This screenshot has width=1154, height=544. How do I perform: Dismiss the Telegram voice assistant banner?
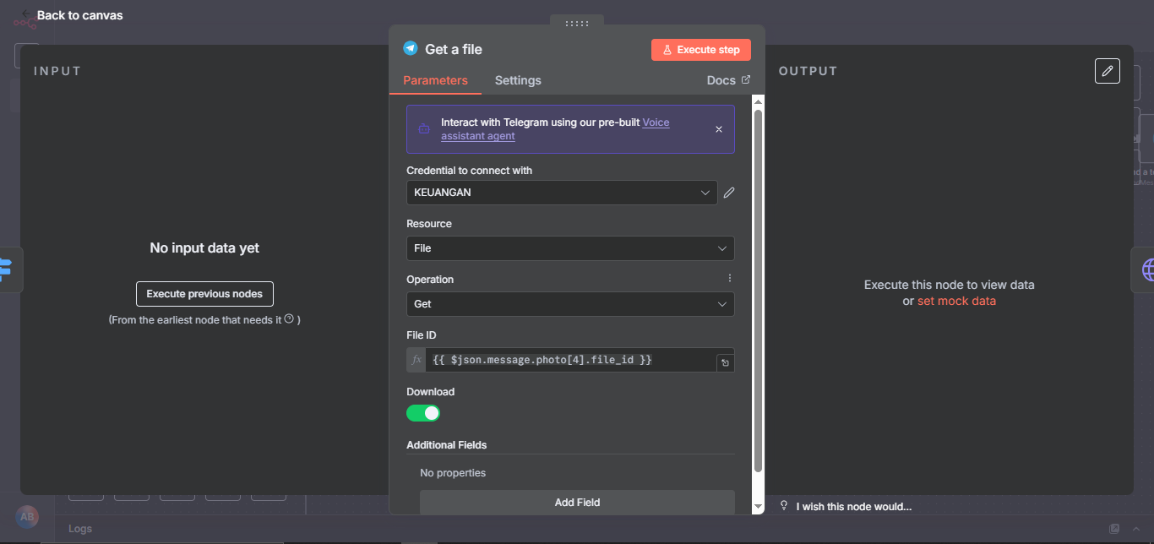point(719,129)
